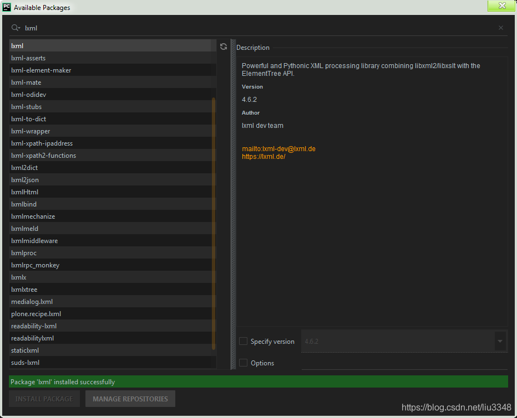Open the version selection dropdown

[499, 341]
